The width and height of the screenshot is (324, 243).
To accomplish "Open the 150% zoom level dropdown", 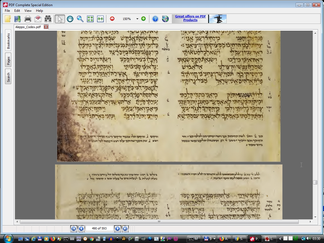I will click(137, 19).
